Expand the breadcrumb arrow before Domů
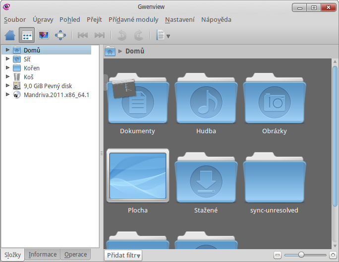339x262 pixels. point(120,51)
